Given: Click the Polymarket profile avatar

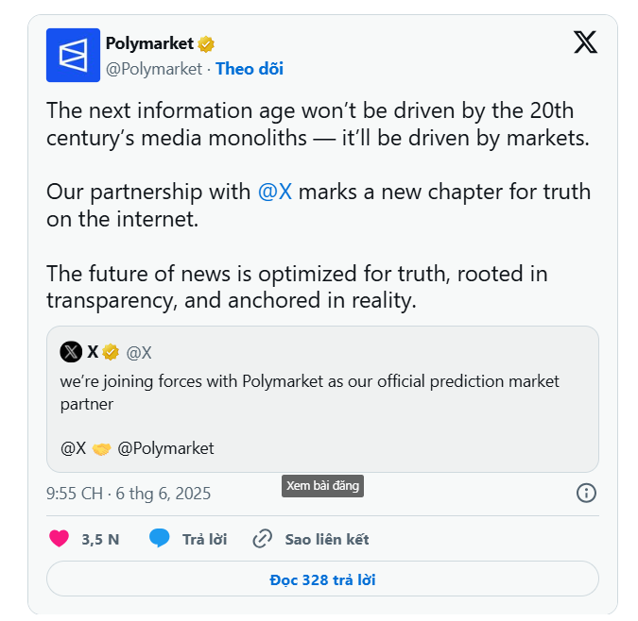Looking at the screenshot, I should click(73, 55).
